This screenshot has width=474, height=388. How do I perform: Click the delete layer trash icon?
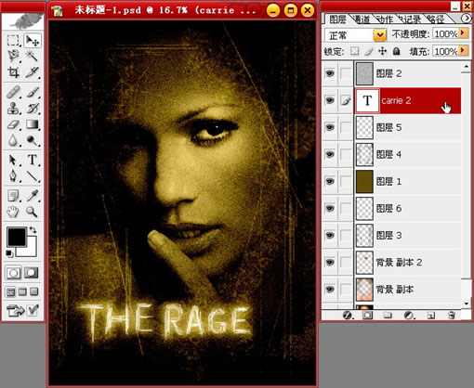tap(452, 316)
